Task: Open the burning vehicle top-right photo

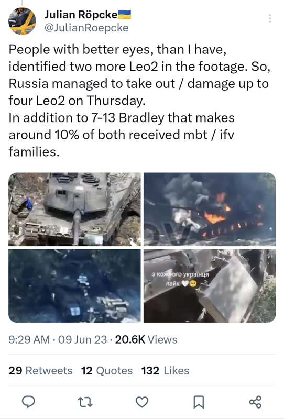Action: (210, 209)
